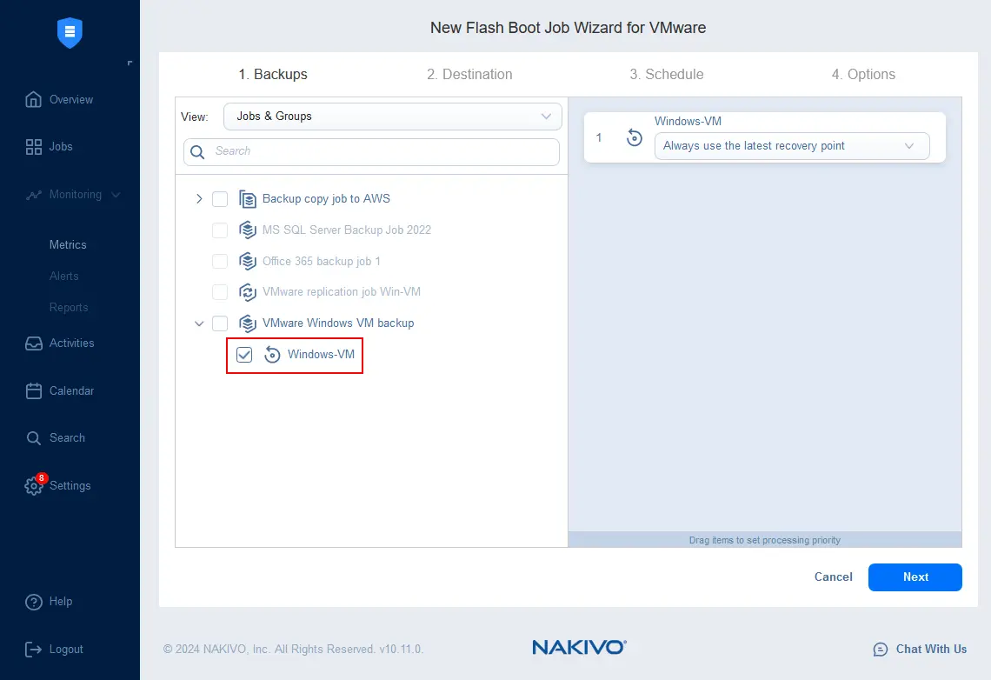Screen dimensions: 991x680
Task: Go to the 2. Destination step
Action: click(469, 75)
